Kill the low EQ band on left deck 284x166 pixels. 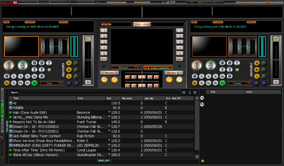coord(69,76)
